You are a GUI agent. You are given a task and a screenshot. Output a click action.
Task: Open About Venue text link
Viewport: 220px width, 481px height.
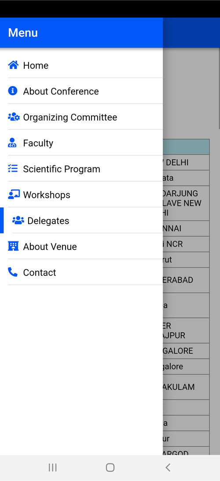[x=50, y=247]
